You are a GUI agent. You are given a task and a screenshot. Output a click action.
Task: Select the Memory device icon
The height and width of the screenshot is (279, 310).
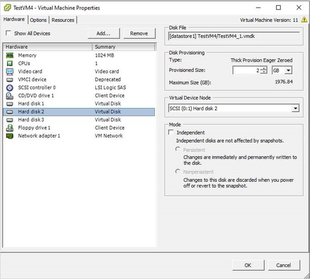(10, 55)
